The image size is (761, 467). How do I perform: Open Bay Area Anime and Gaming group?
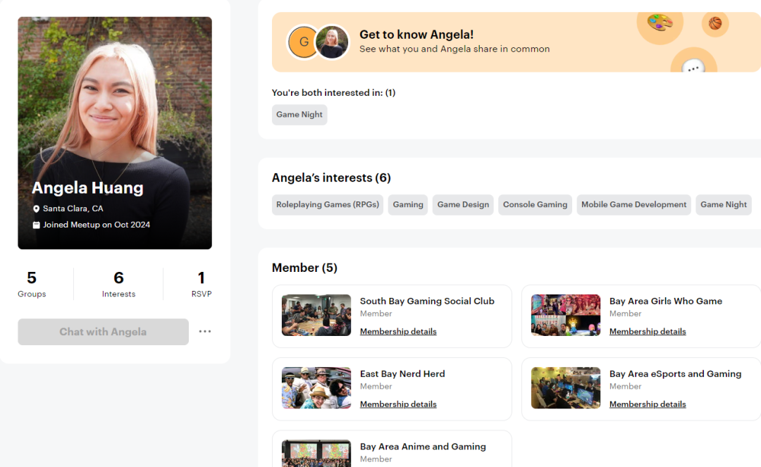(x=423, y=447)
